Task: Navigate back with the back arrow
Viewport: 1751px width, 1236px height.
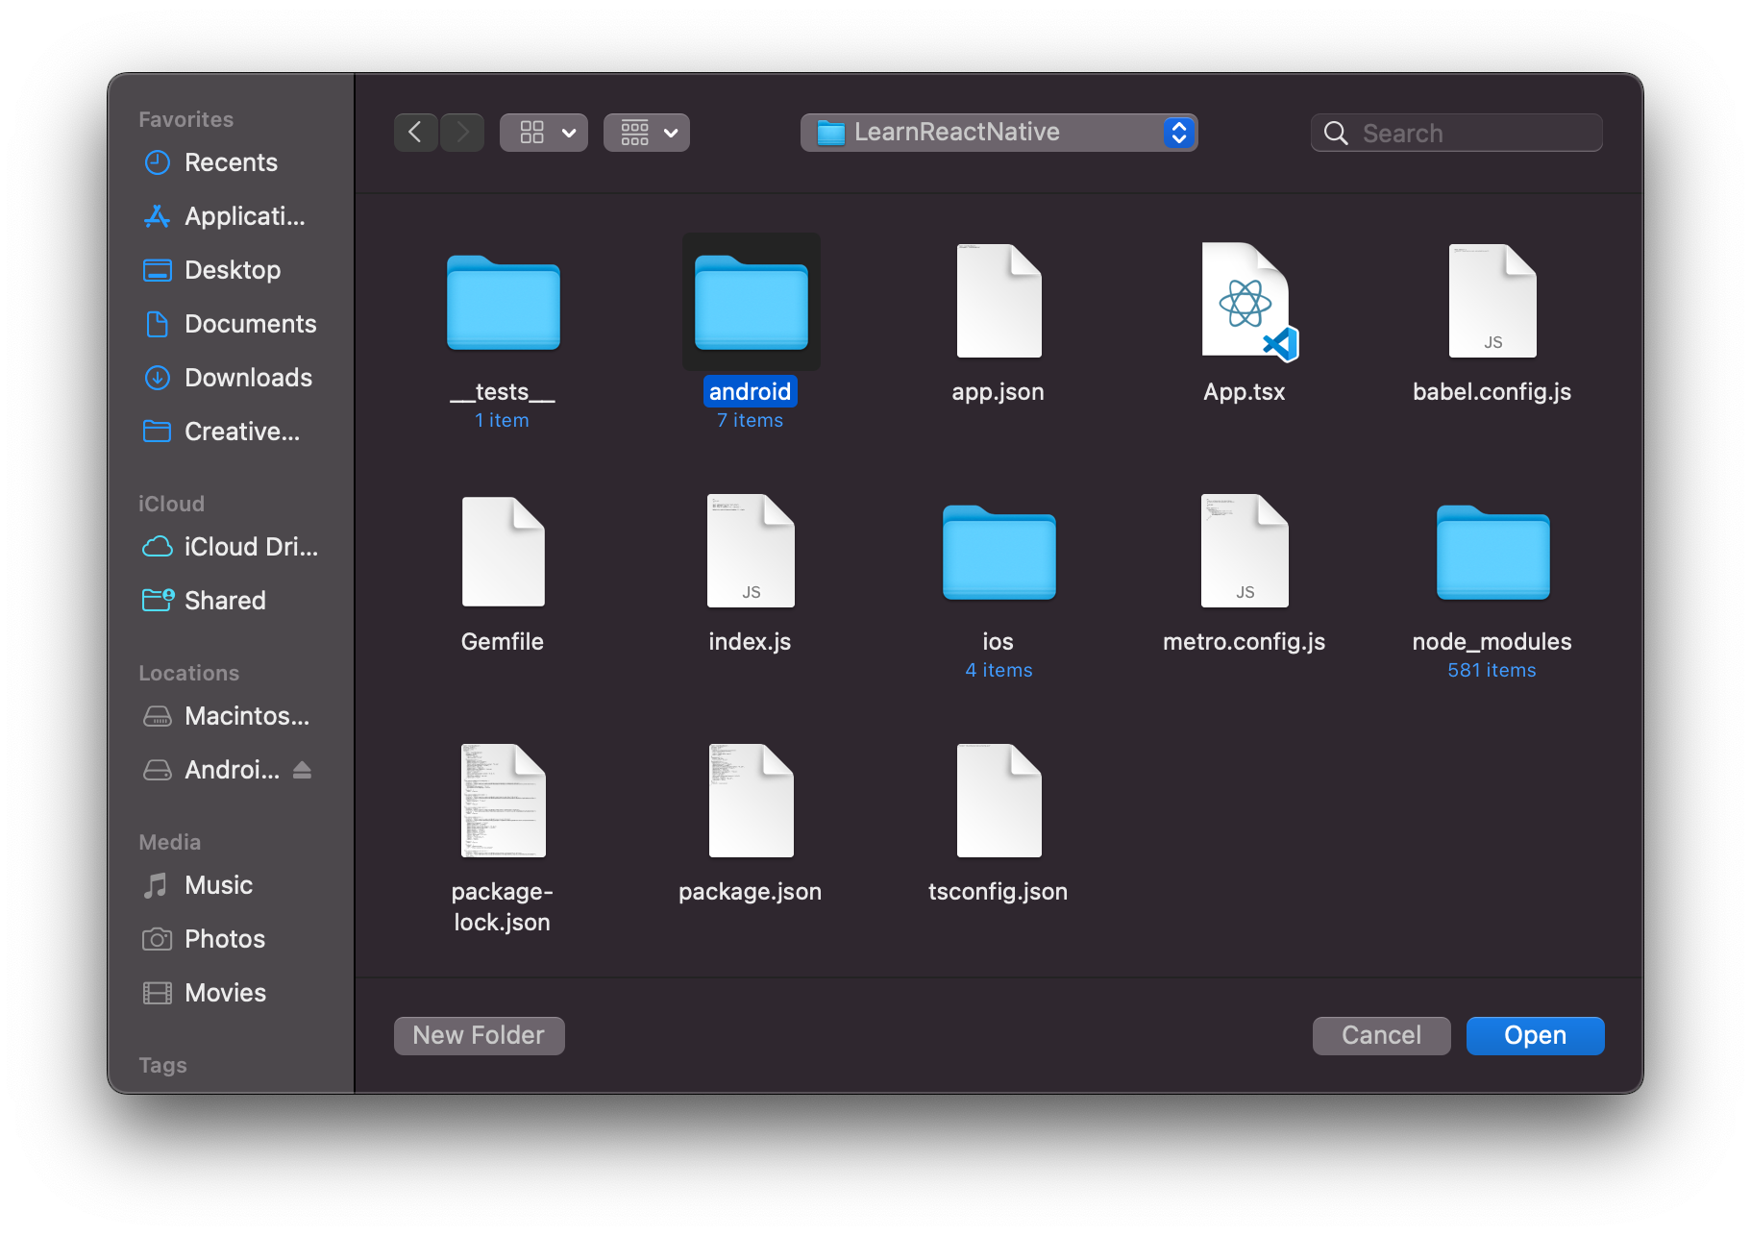Action: coord(415,132)
